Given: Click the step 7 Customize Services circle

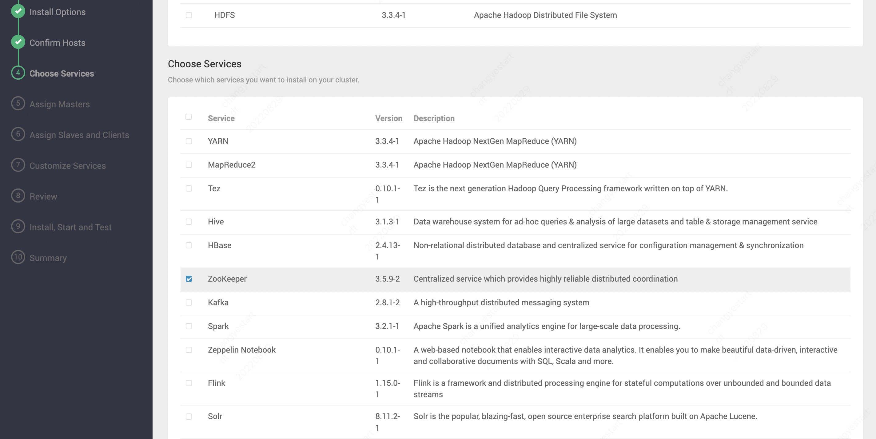Looking at the screenshot, I should (x=18, y=165).
